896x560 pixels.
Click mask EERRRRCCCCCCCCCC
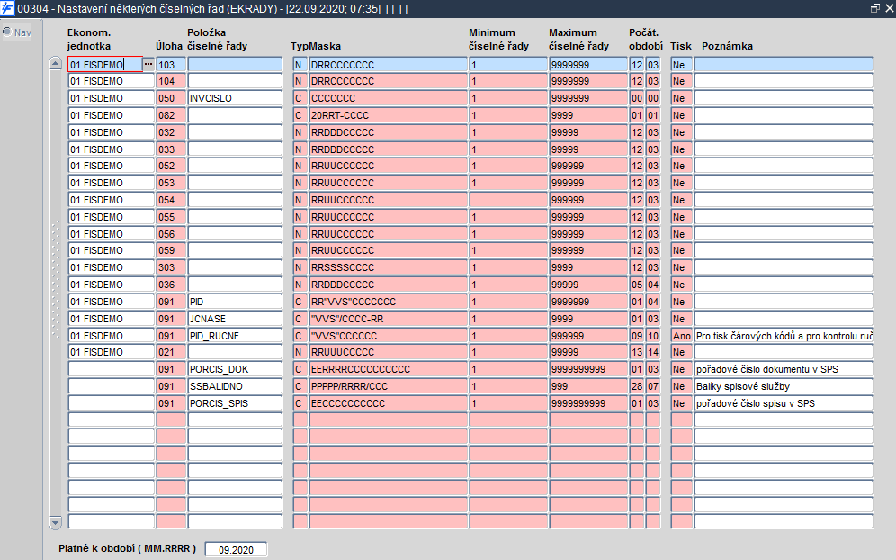pyautogui.click(x=388, y=369)
